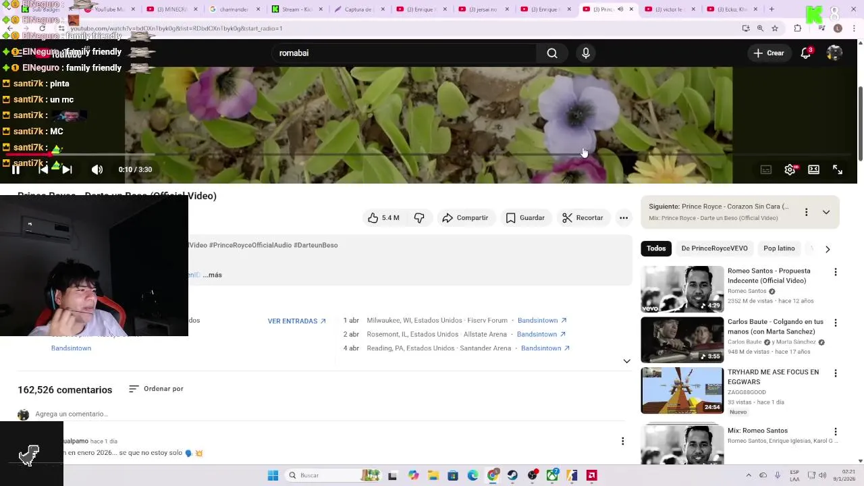Open the VER ENTRADAS tickets link

coord(297,321)
